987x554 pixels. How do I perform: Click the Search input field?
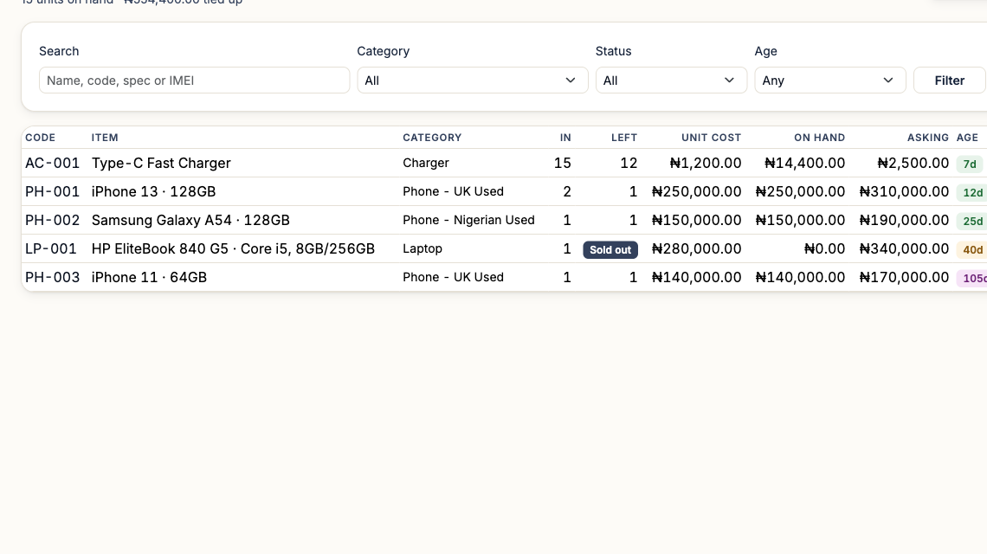point(194,81)
